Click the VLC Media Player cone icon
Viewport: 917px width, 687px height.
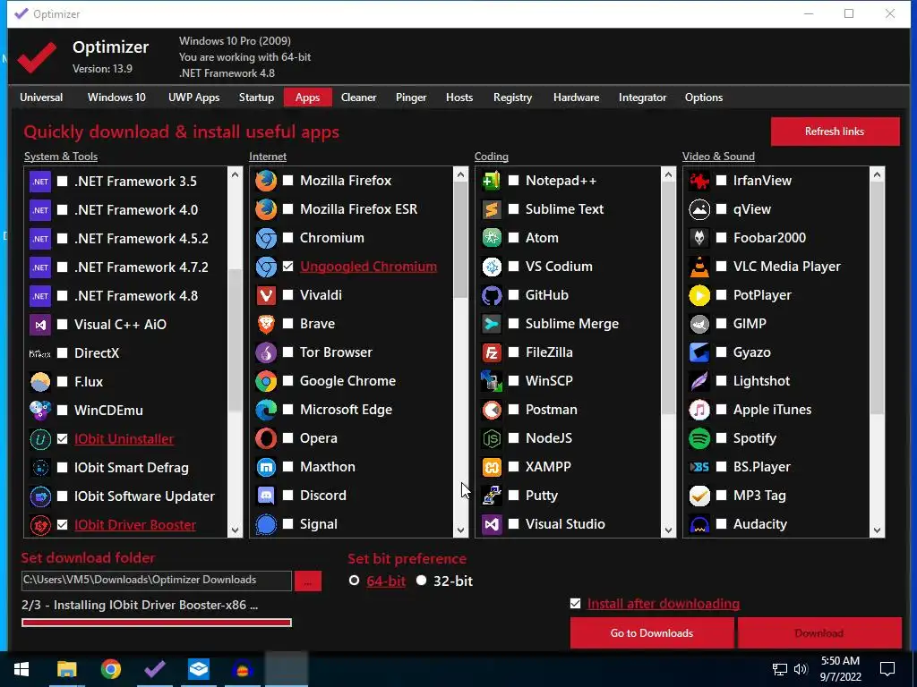click(698, 267)
